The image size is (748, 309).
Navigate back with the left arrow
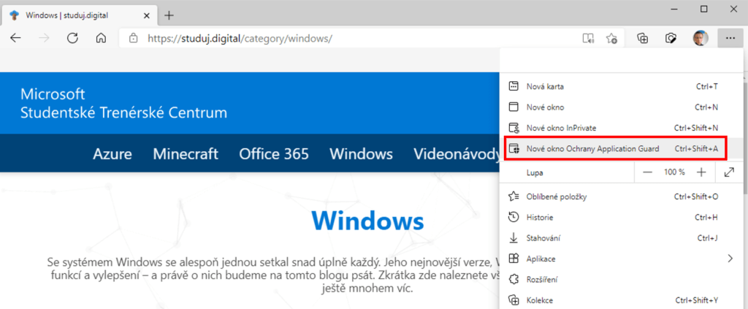coord(16,38)
